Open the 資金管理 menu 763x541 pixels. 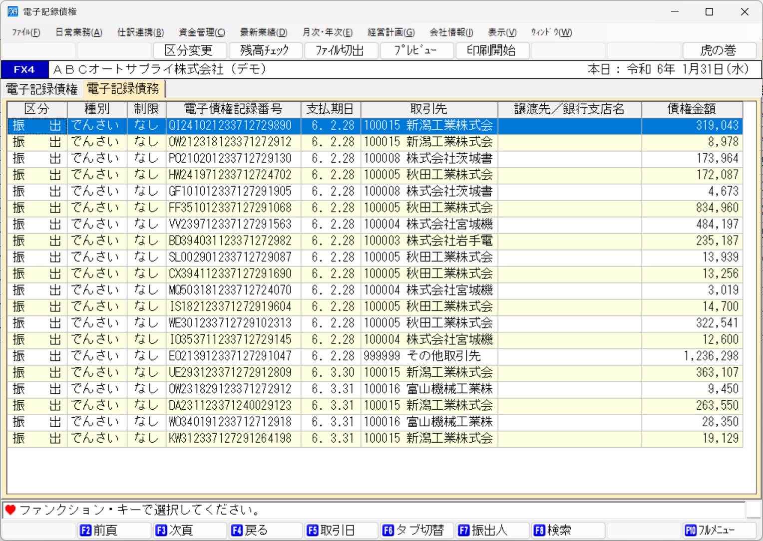point(201,32)
